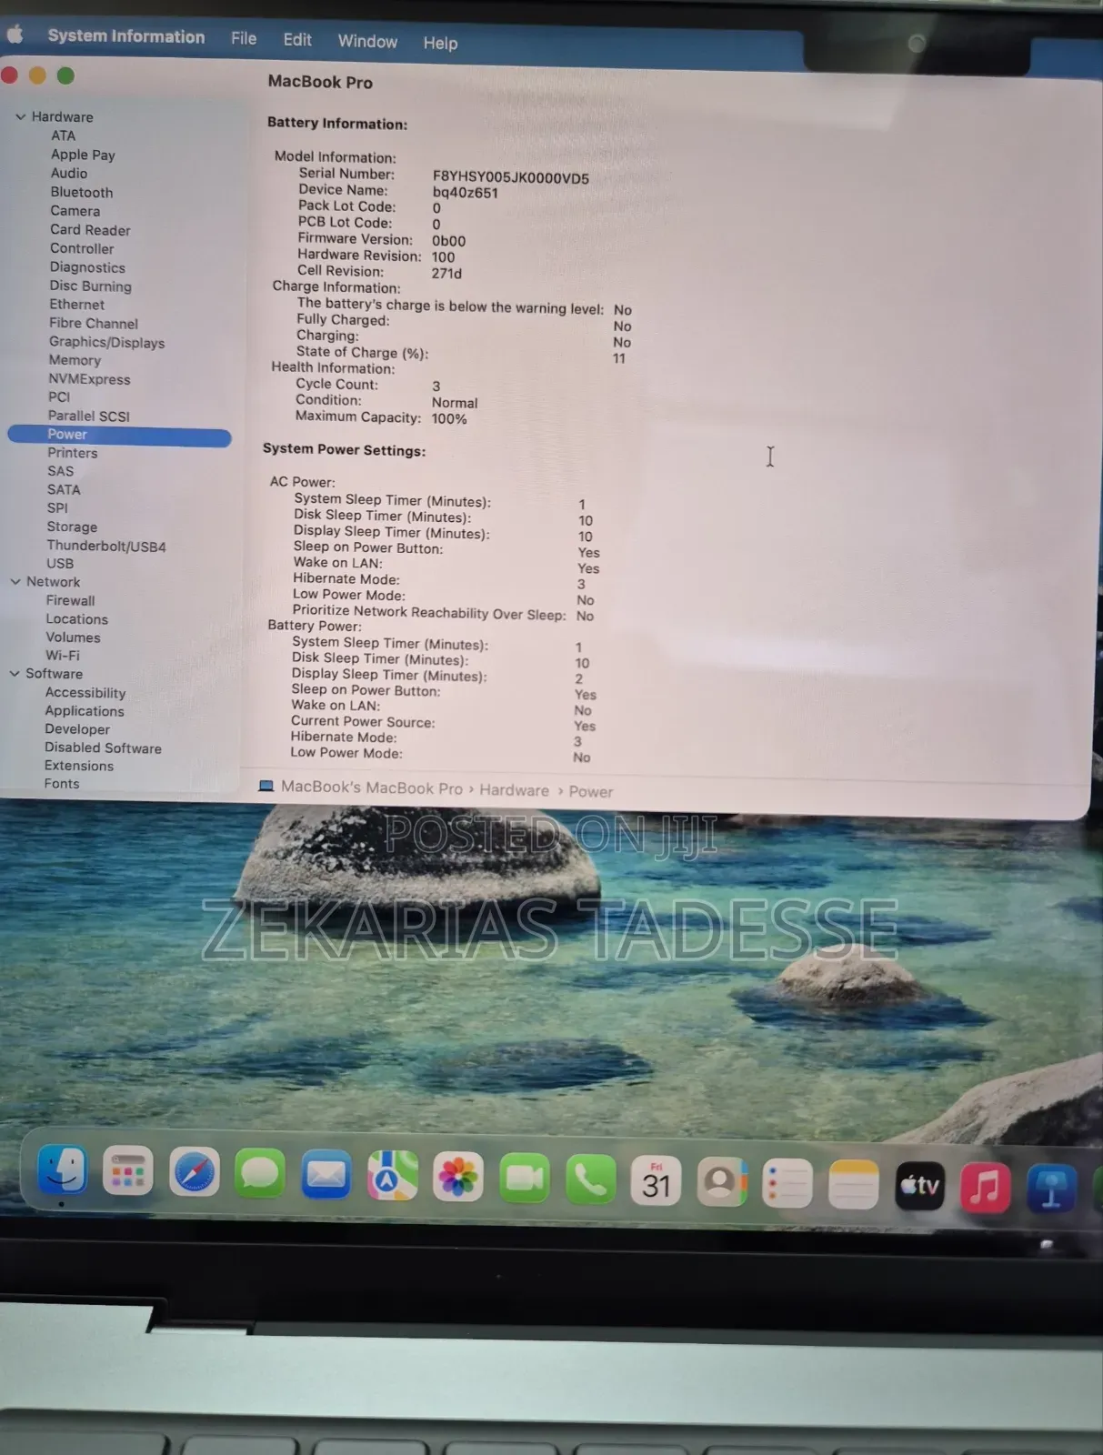Image resolution: width=1103 pixels, height=1455 pixels.
Task: Open Mail app in the Dock
Action: coord(326,1176)
